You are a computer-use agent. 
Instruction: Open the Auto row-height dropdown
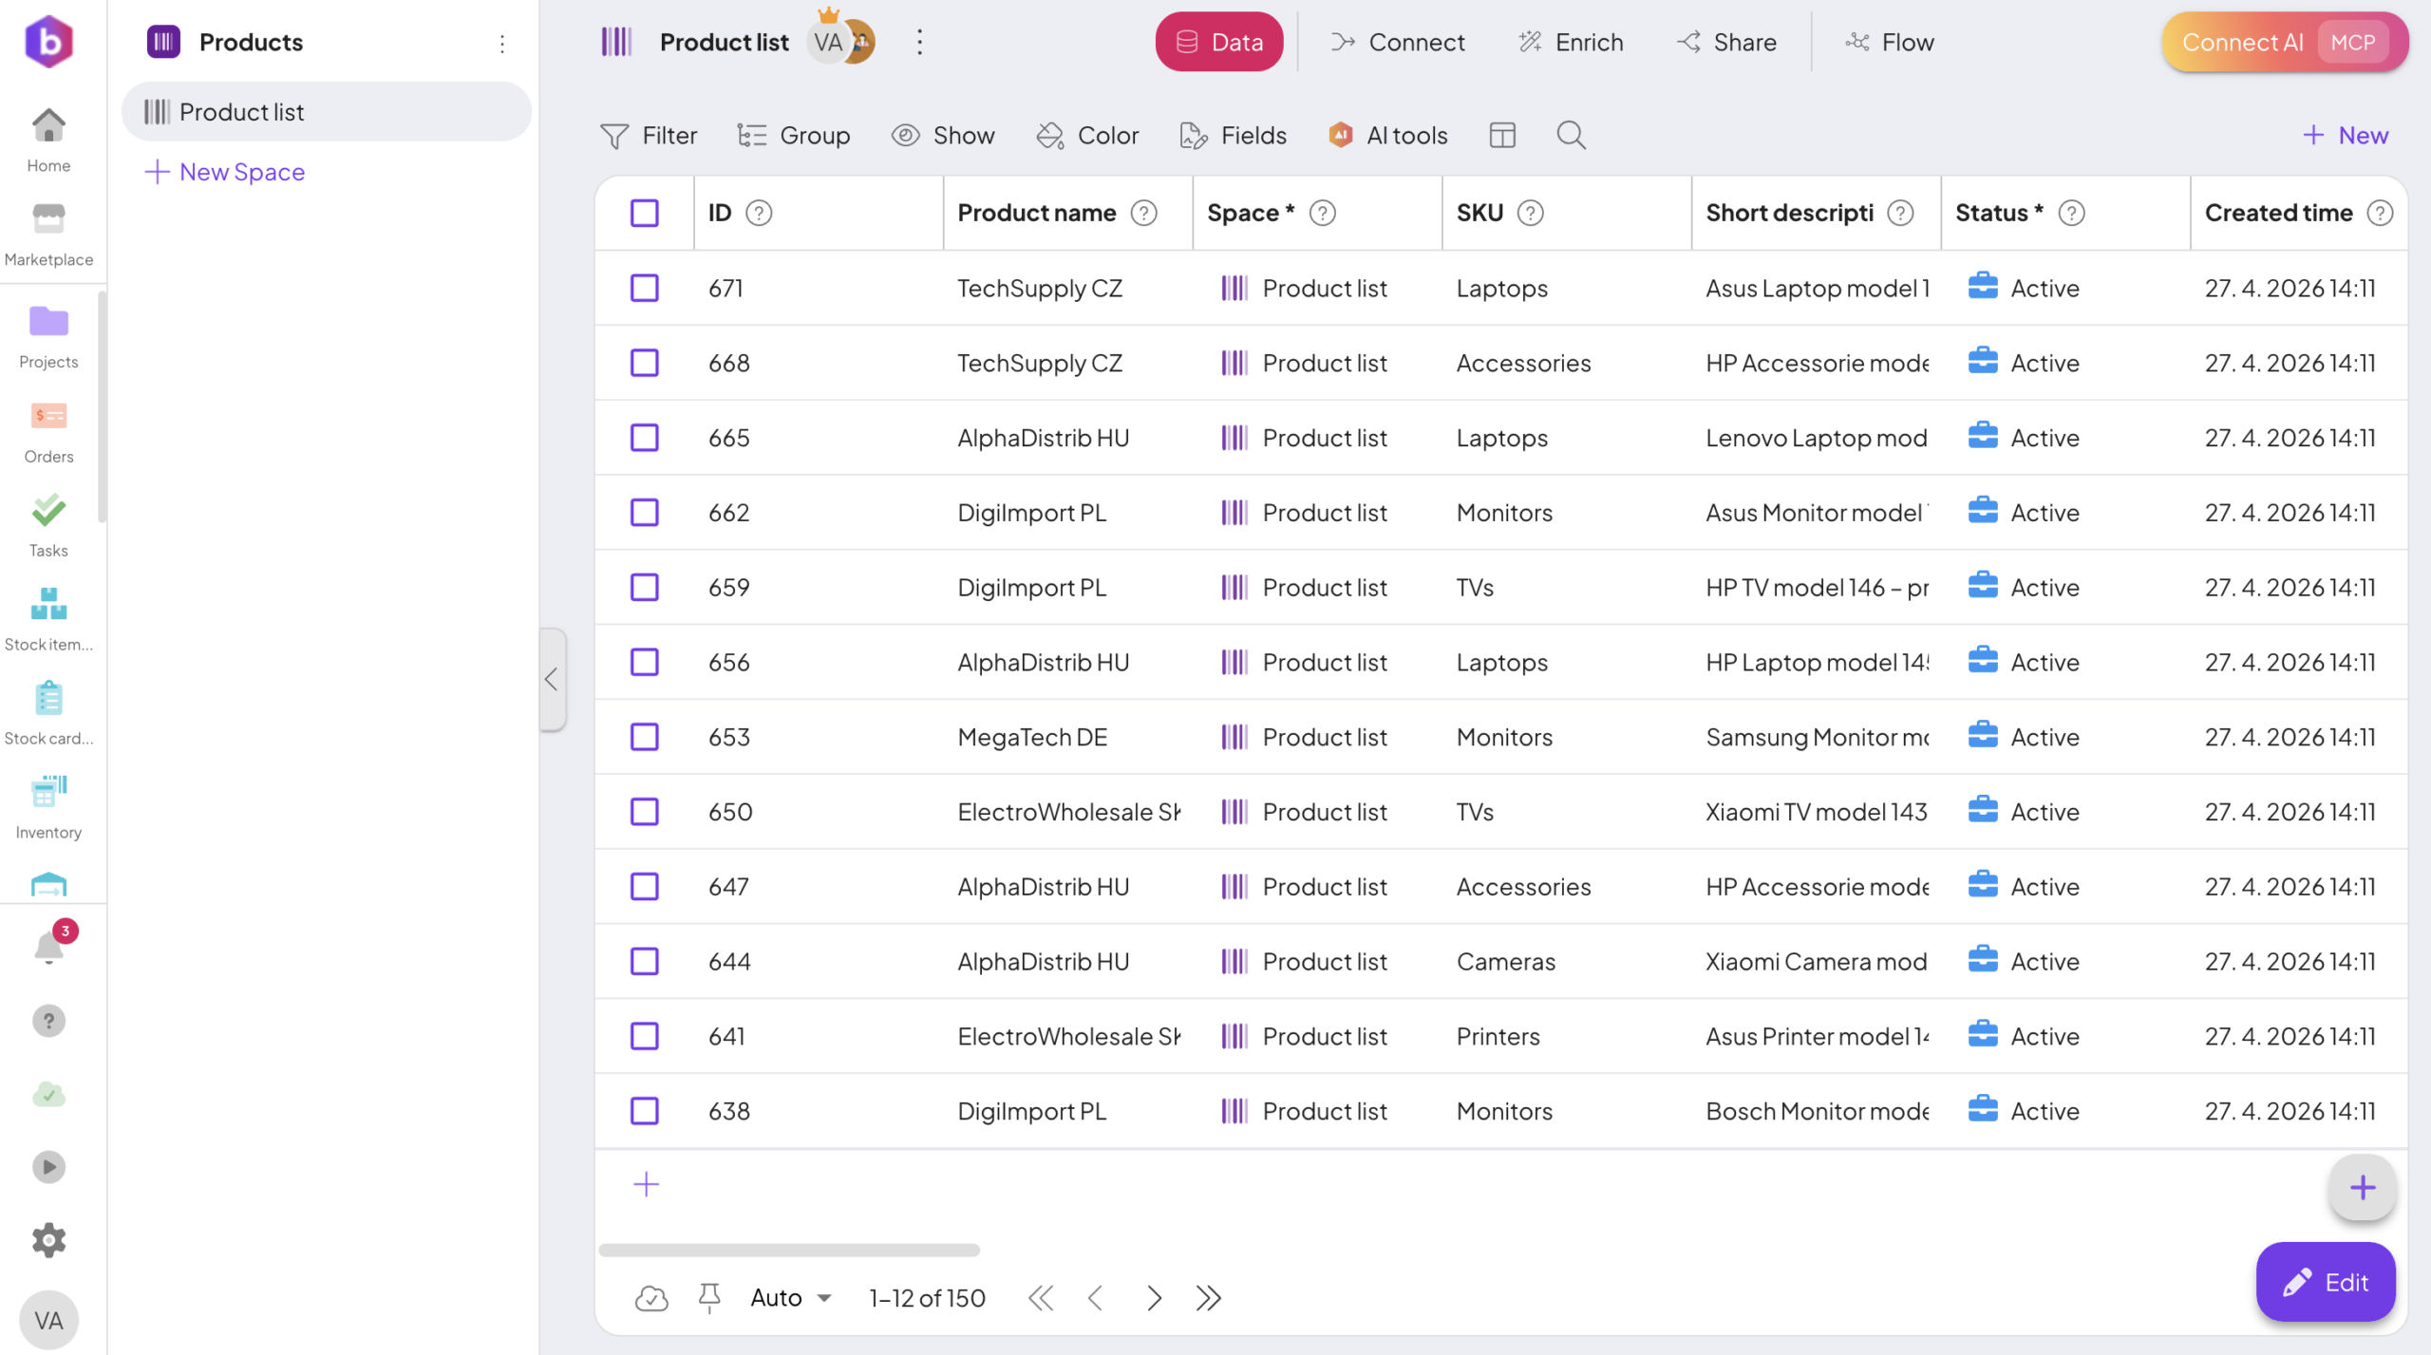pos(791,1297)
